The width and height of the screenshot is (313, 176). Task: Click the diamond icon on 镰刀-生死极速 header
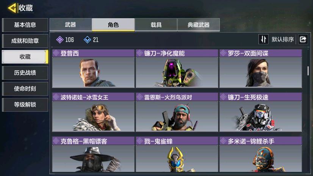pos(223,97)
